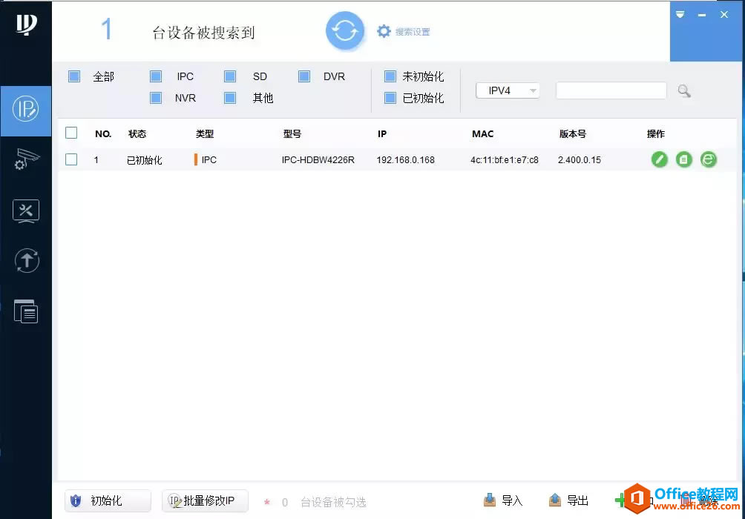
Task: Click the 导入 import button
Action: click(503, 500)
